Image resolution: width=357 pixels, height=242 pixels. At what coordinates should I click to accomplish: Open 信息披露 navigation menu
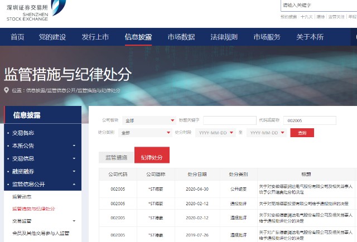tap(138, 37)
